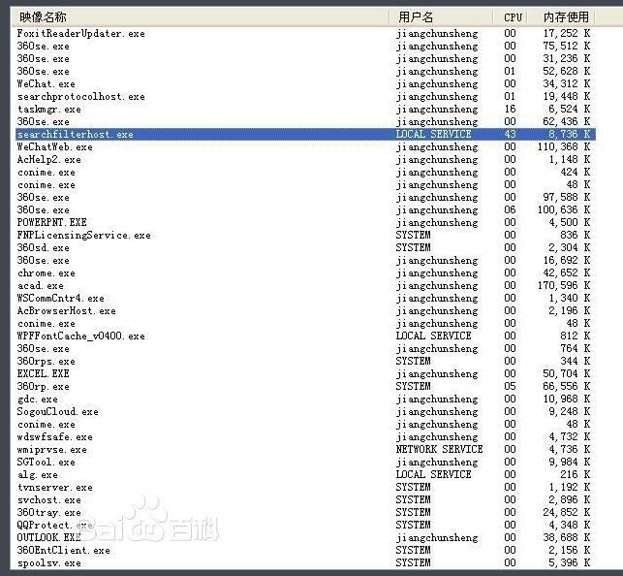This screenshot has height=576, width=623.
Task: Select the tvnserver.exe process
Action: [305, 488]
